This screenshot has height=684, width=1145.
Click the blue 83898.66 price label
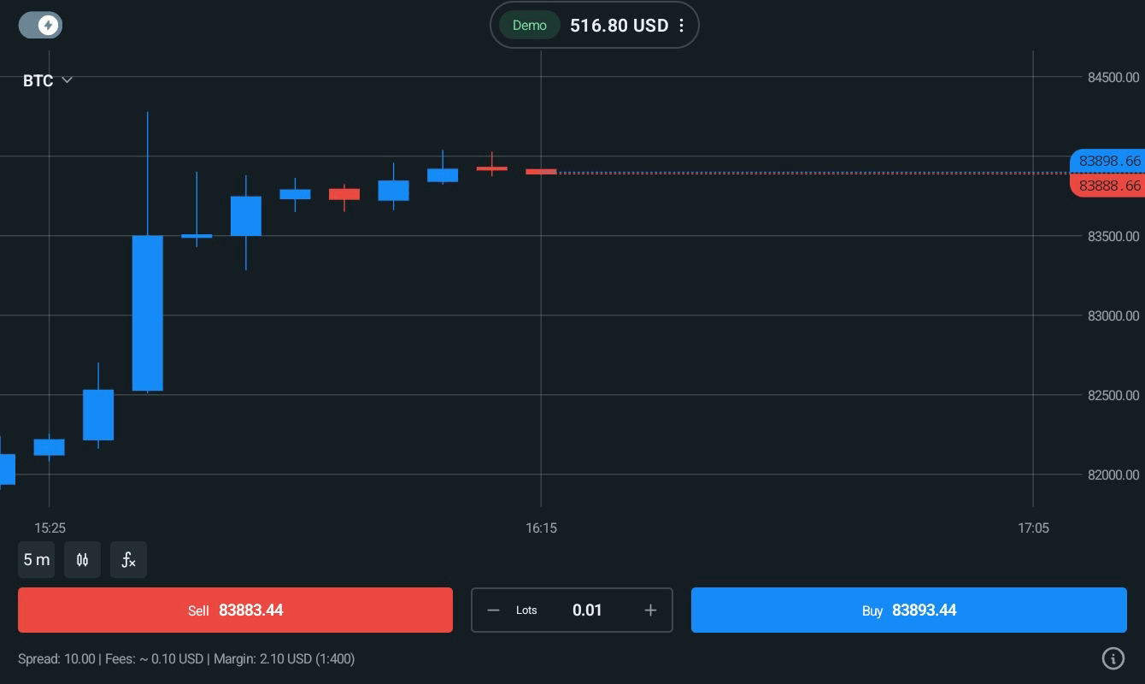pyautogui.click(x=1107, y=161)
